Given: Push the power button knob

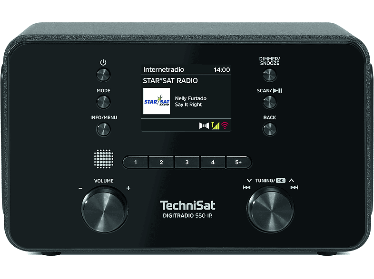Looking at the screenshot, I should tap(103, 75).
